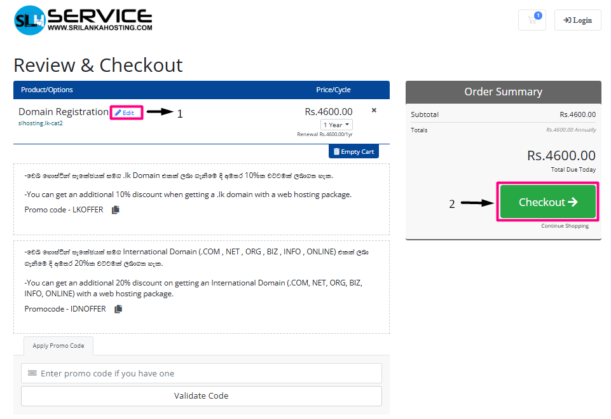Image resolution: width=611 pixels, height=419 pixels.
Task: Click the Order Summary panel header
Action: click(x=503, y=92)
